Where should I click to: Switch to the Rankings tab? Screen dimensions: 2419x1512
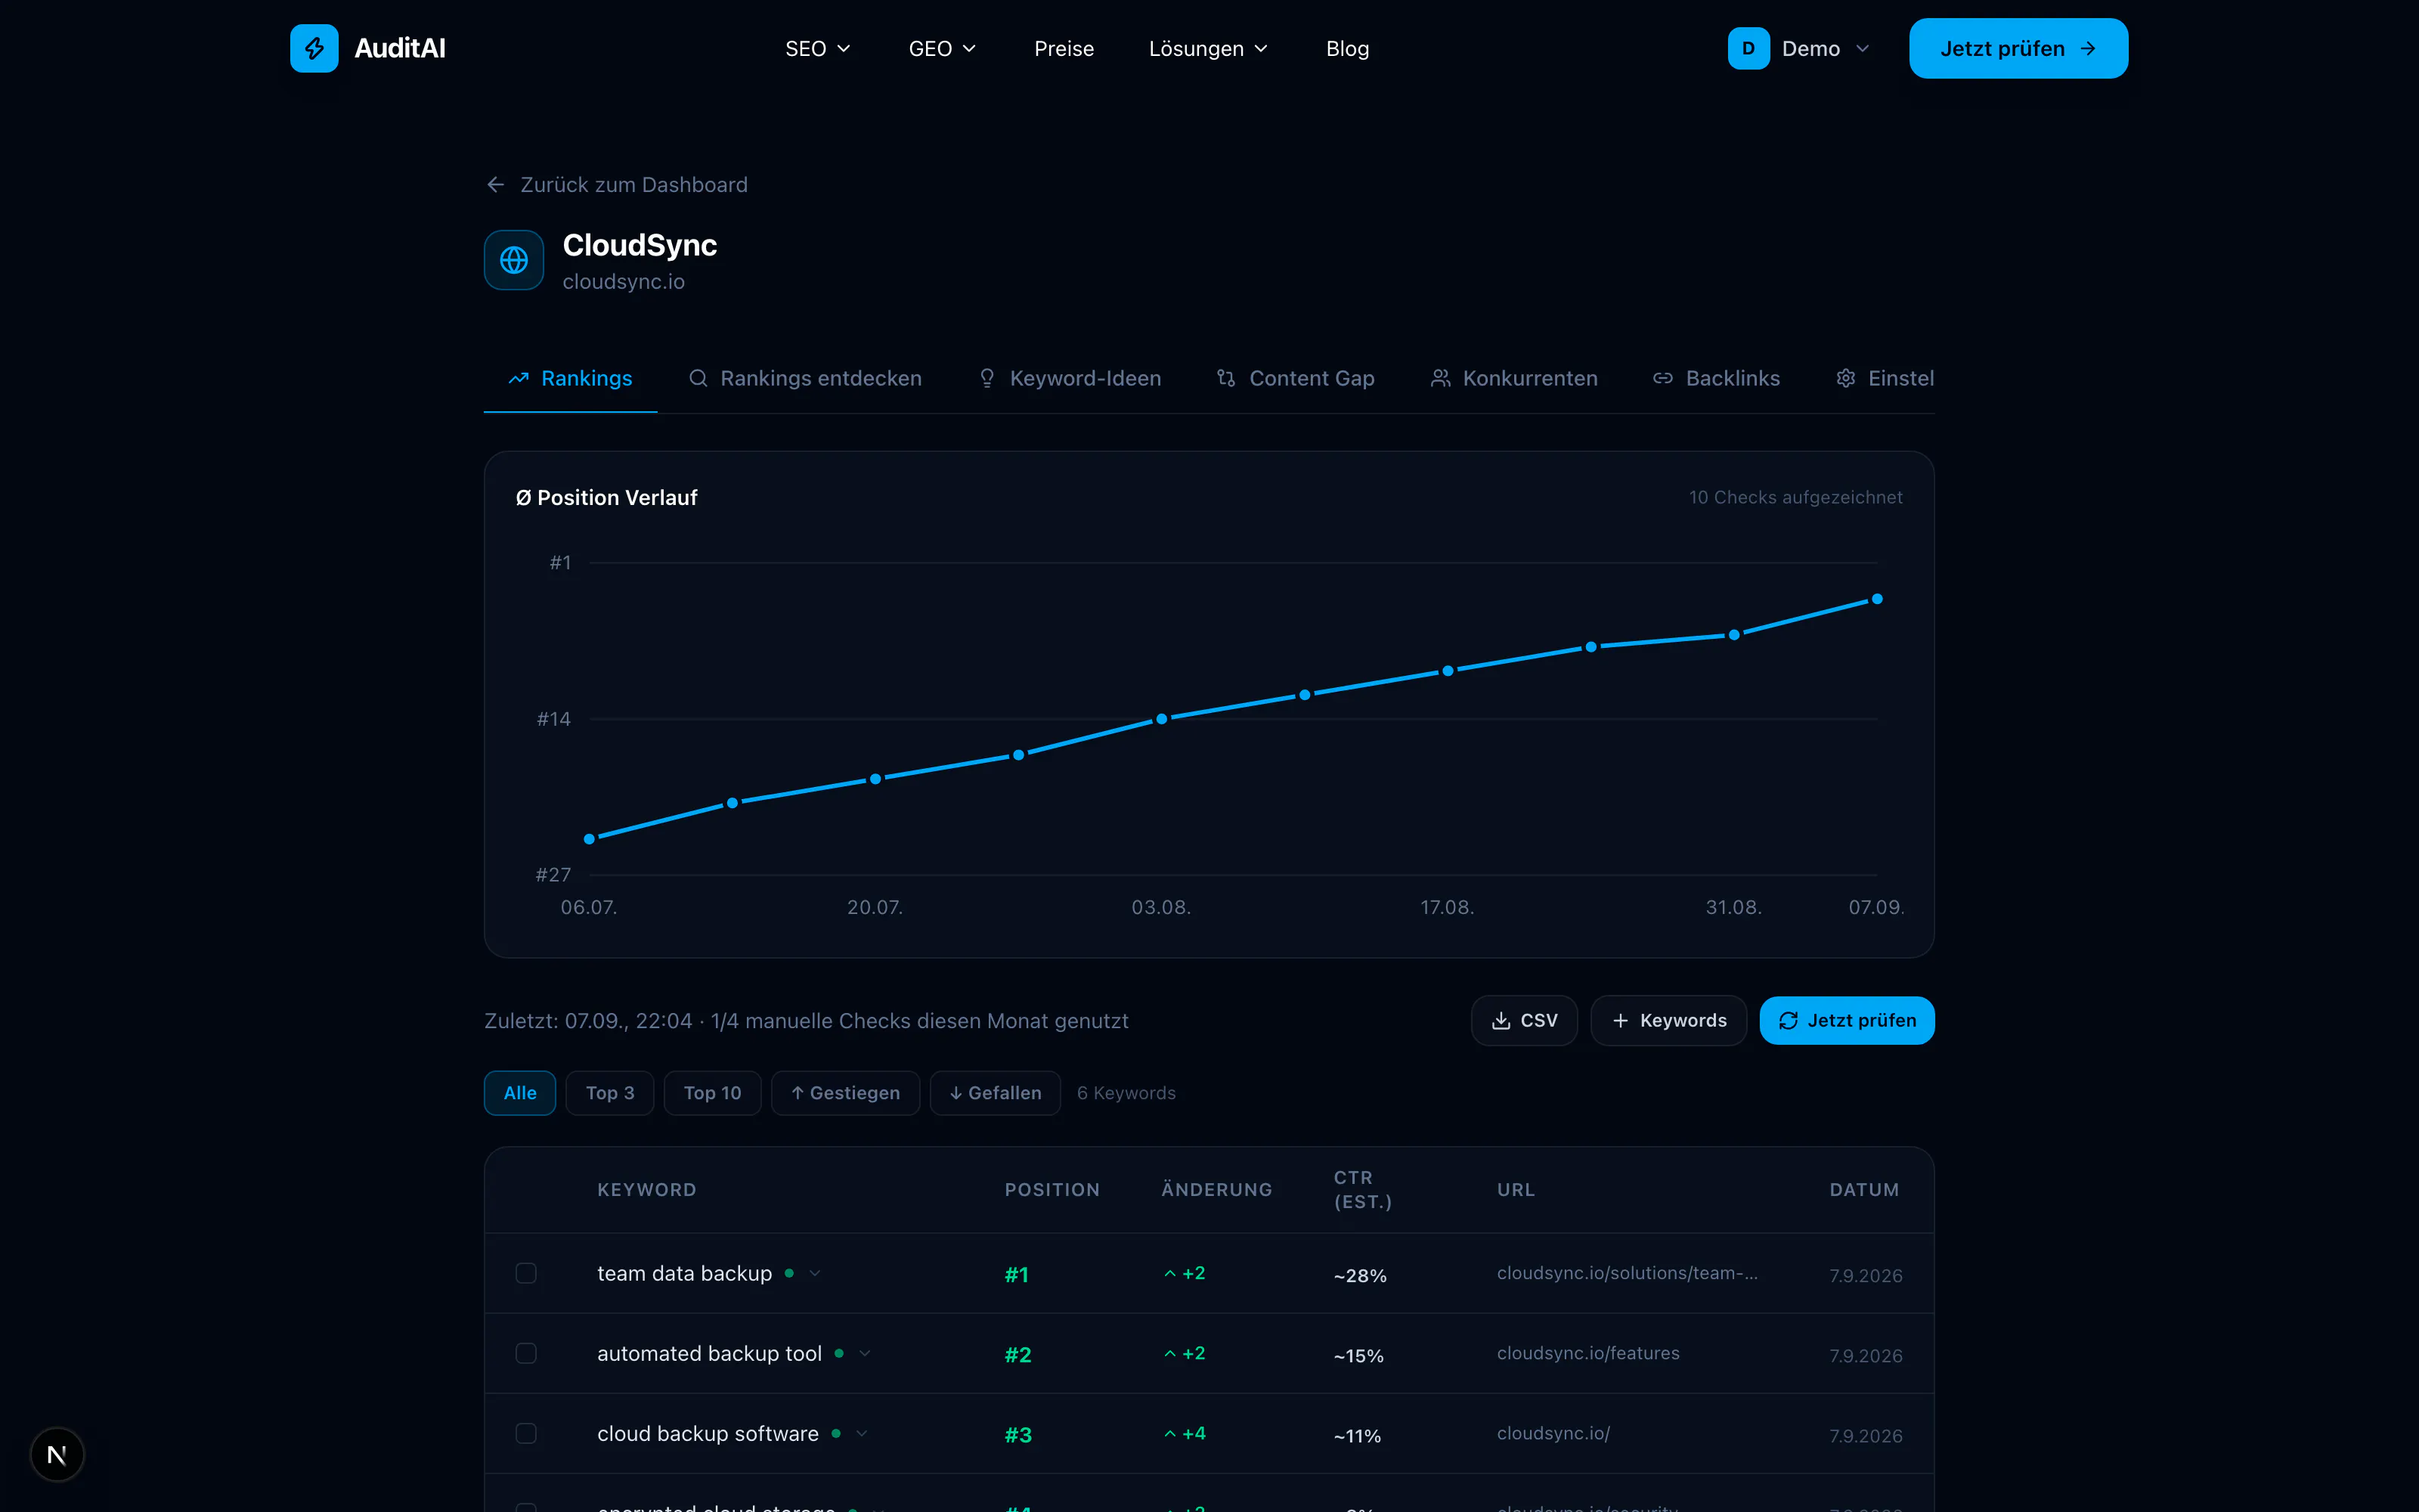pyautogui.click(x=571, y=378)
